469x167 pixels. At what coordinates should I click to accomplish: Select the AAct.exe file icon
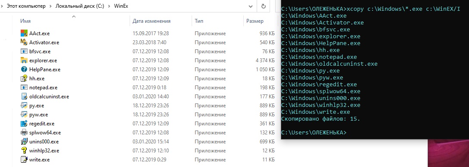(24, 33)
